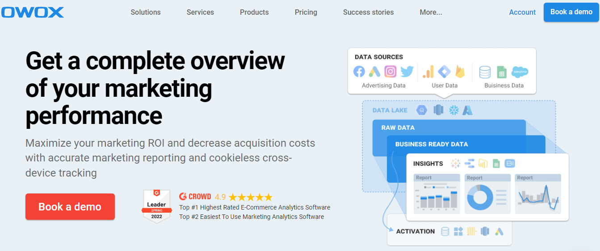Open the Solutions menu
Image resolution: width=600 pixels, height=251 pixels.
(x=146, y=12)
